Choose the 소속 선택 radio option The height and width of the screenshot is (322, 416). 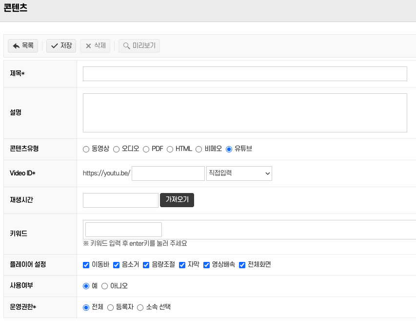140,307
